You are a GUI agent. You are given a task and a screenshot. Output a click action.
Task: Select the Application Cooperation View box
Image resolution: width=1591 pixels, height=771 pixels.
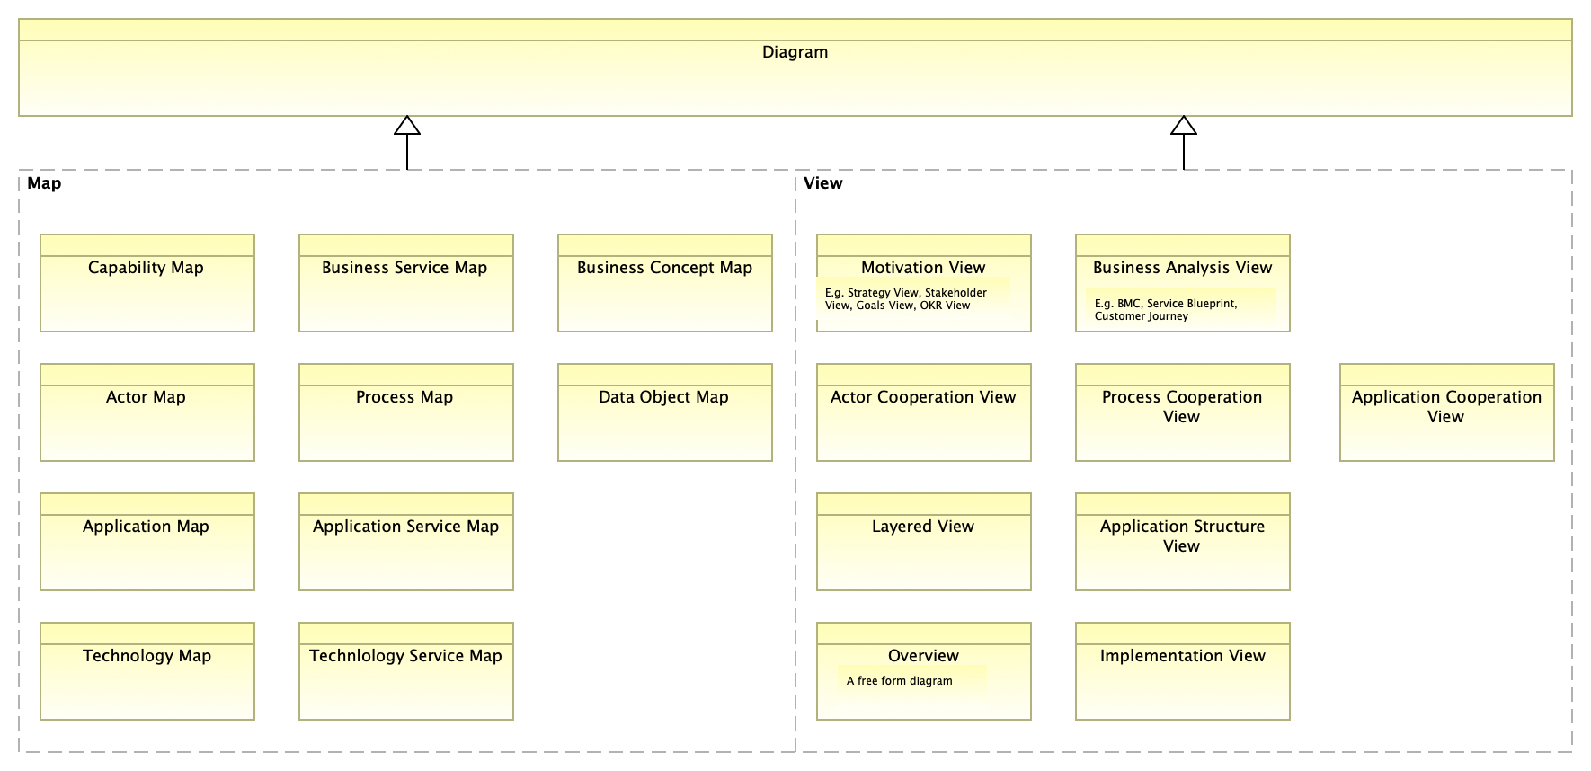(x=1447, y=412)
